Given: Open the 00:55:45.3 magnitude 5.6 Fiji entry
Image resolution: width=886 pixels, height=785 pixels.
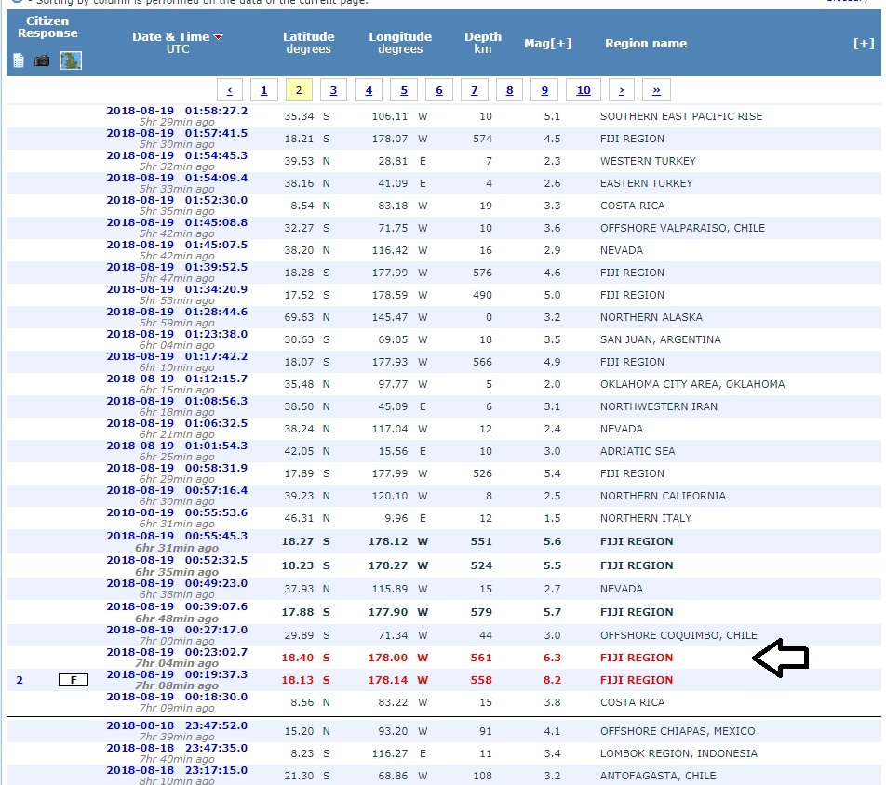Looking at the screenshot, I should click(177, 536).
